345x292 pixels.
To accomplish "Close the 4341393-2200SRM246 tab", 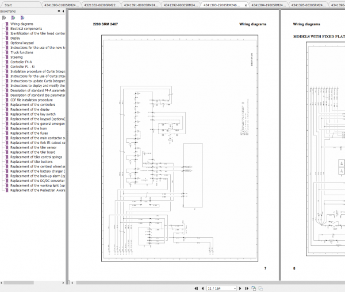I will [x=246, y=5].
